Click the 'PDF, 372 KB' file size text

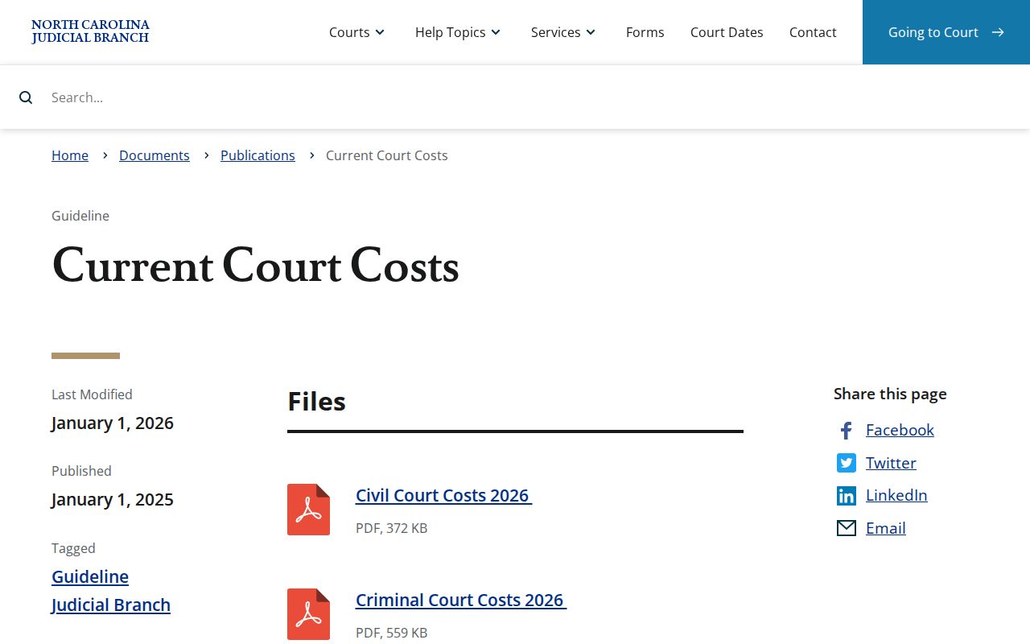tap(392, 528)
